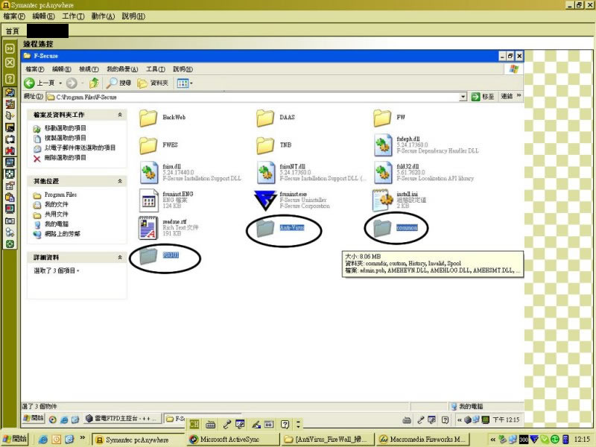Select the fsisuNT.dll file icon
596x447 pixels.
pos(266,172)
